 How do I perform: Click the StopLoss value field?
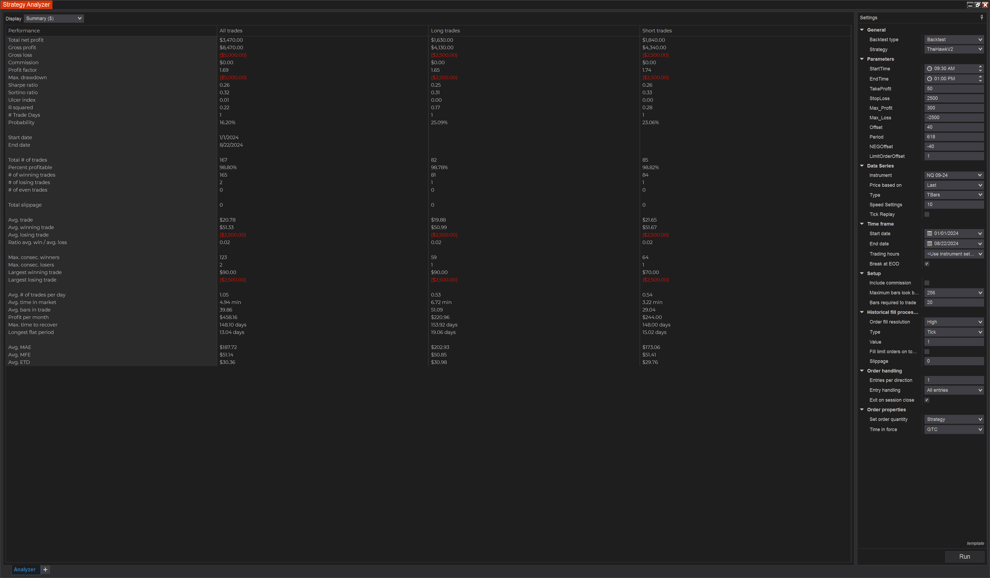click(x=954, y=98)
